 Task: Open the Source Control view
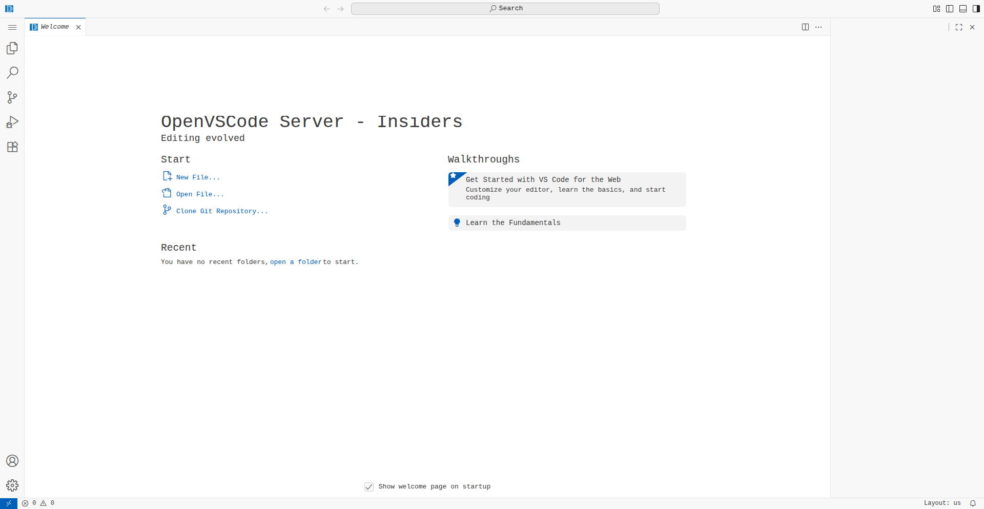pyautogui.click(x=12, y=97)
